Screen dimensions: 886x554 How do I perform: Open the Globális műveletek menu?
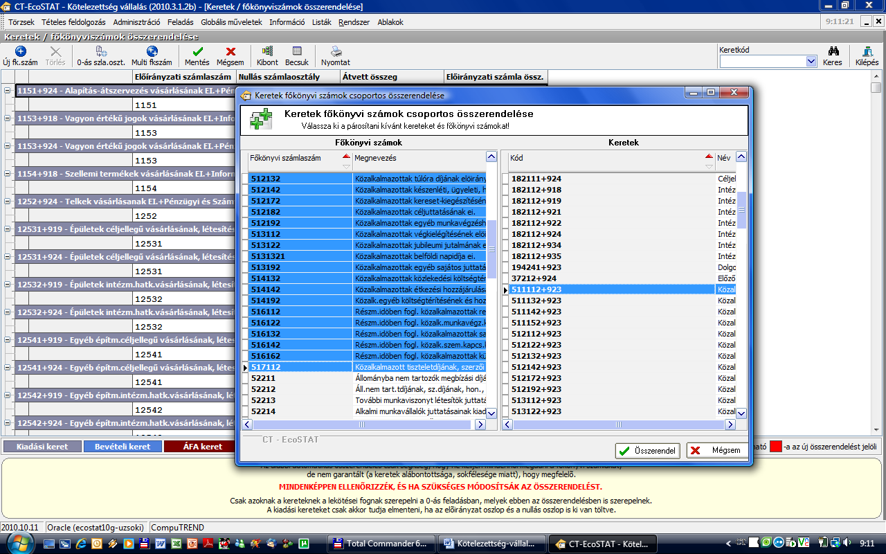231,22
